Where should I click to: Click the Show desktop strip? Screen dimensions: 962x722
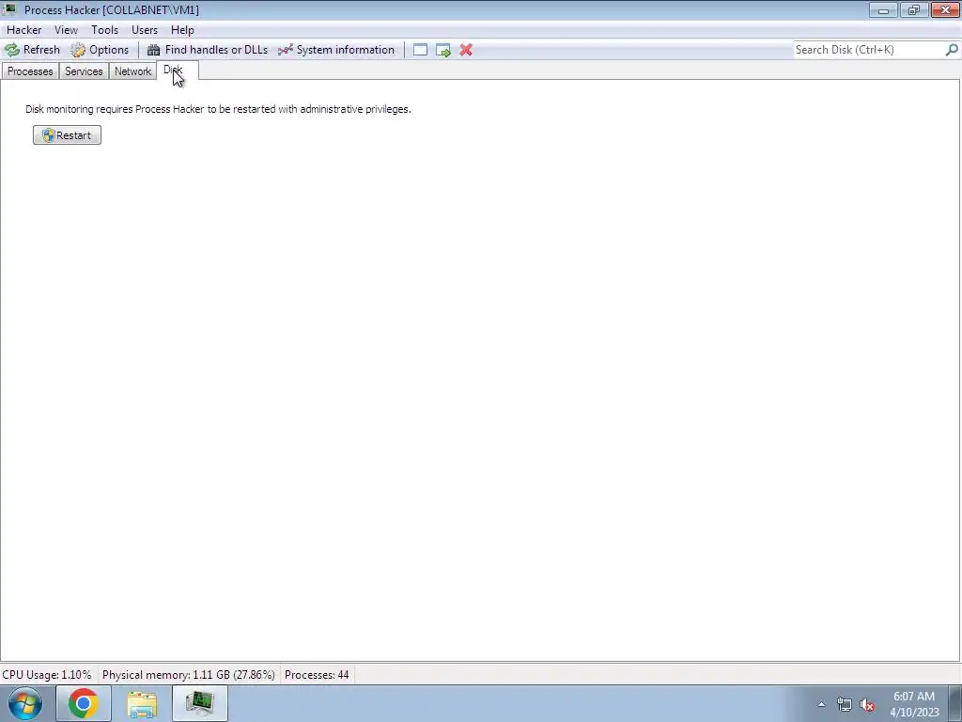click(955, 703)
